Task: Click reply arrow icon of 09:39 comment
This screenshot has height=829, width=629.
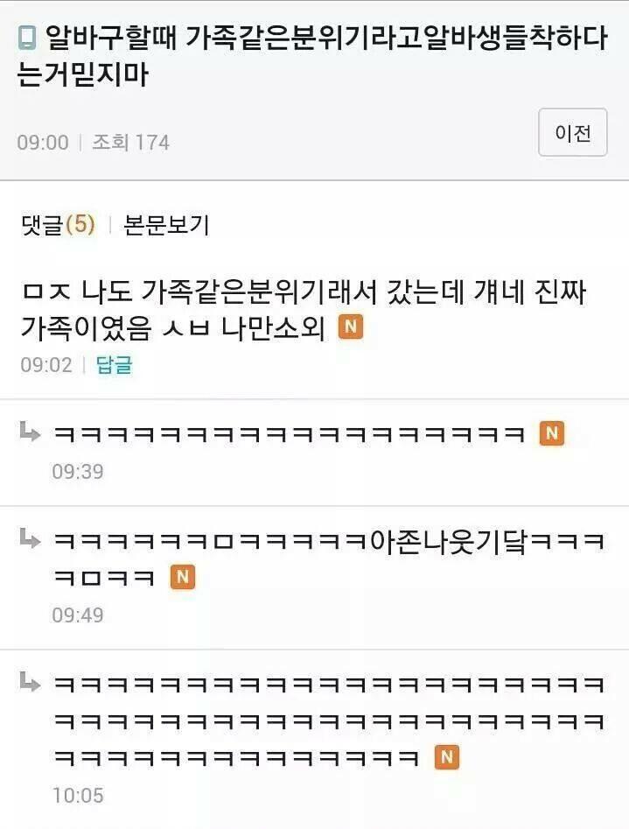Action: (30, 432)
